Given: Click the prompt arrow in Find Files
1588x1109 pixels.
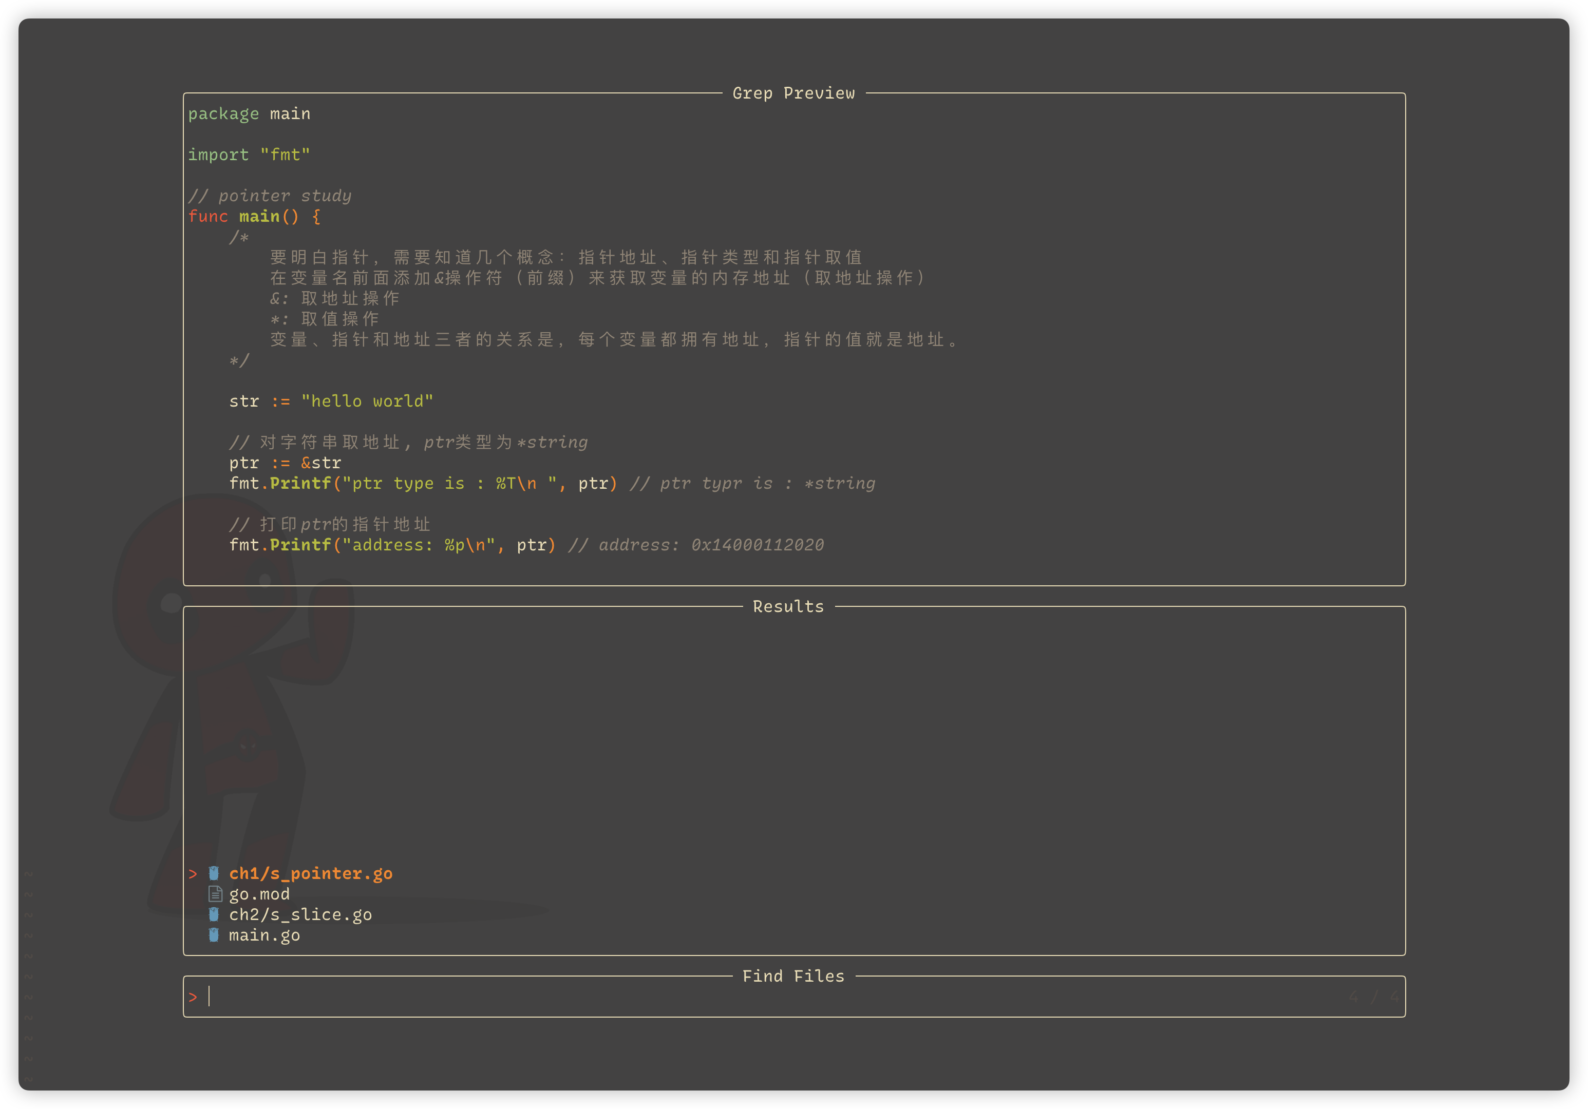Looking at the screenshot, I should coord(193,997).
